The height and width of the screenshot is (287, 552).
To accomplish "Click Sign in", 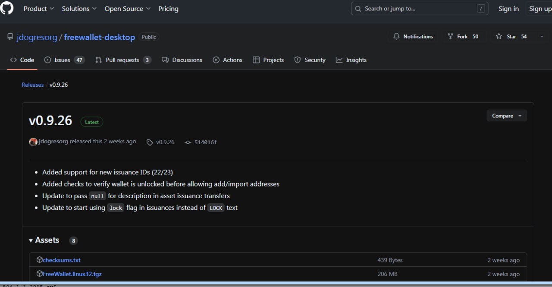I will tap(508, 9).
